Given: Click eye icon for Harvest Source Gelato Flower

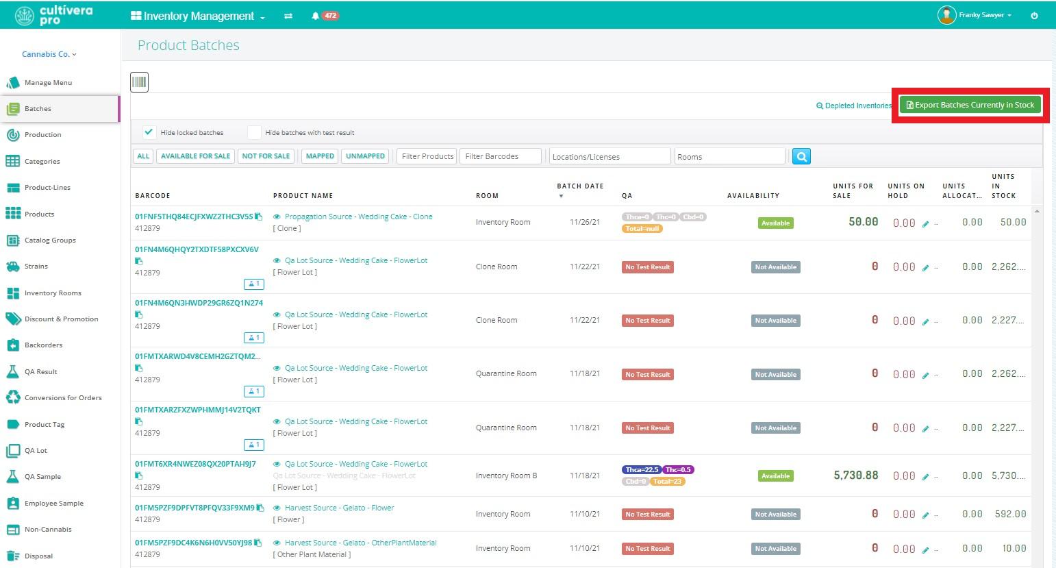Looking at the screenshot, I should (x=277, y=508).
